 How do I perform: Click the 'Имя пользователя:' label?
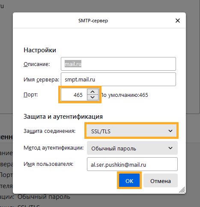[x=48, y=164]
